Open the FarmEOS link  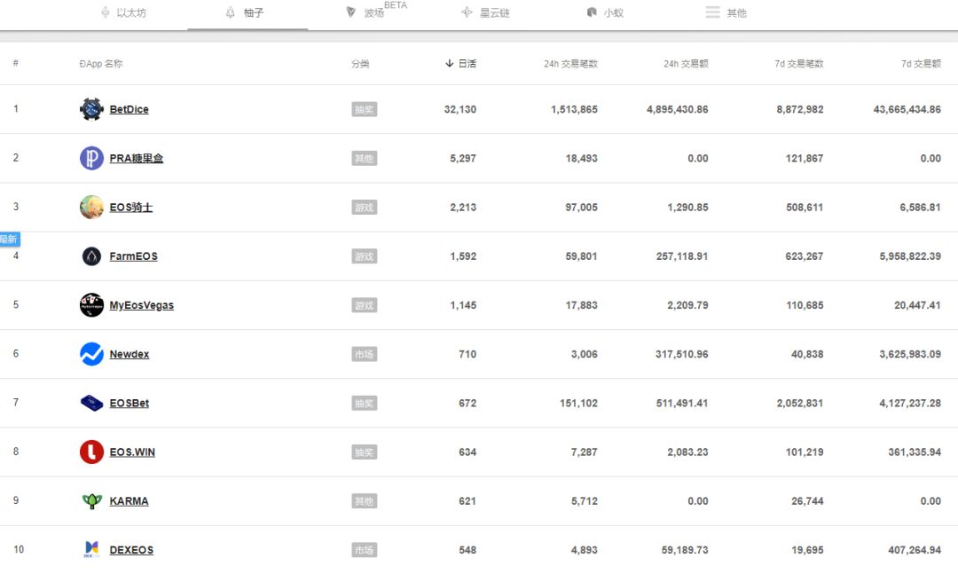point(133,256)
